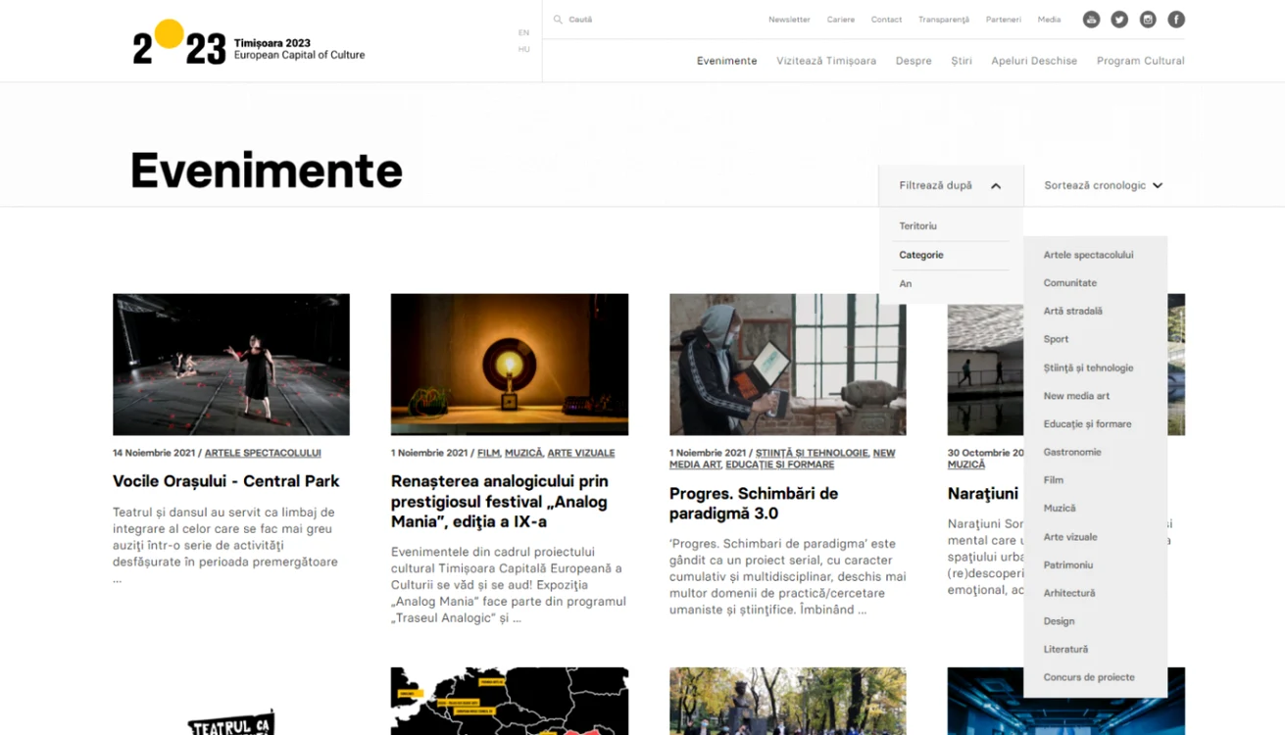The image size is (1285, 735).
Task: Open the Twitter profile icon
Action: pyautogui.click(x=1119, y=20)
